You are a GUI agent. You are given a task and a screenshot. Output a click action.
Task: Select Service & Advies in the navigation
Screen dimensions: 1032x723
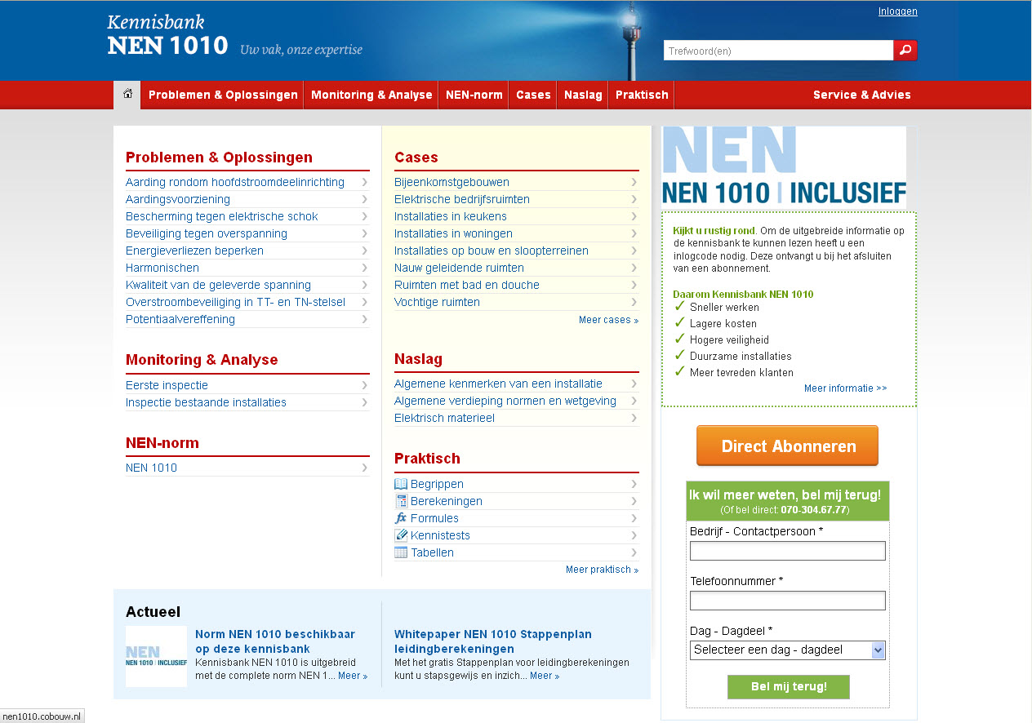[861, 95]
